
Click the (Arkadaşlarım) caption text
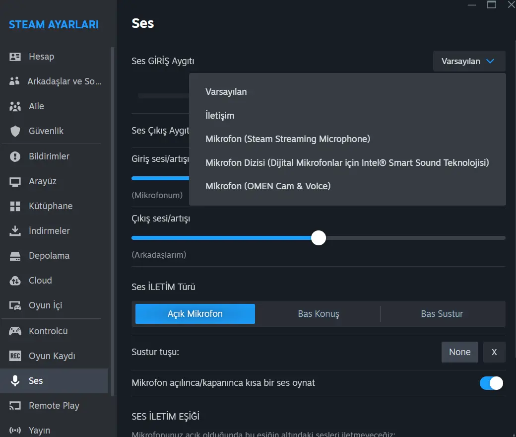pos(159,255)
